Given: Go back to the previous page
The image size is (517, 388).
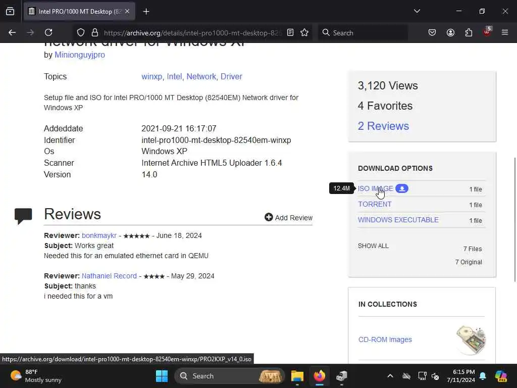Looking at the screenshot, I should tap(12, 33).
